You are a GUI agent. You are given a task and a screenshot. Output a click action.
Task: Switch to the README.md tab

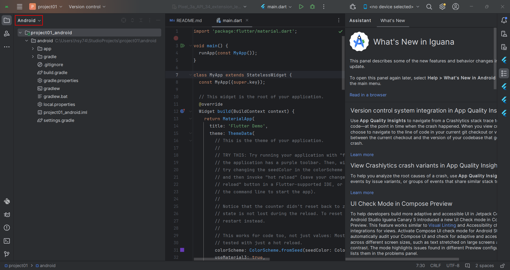[186, 20]
